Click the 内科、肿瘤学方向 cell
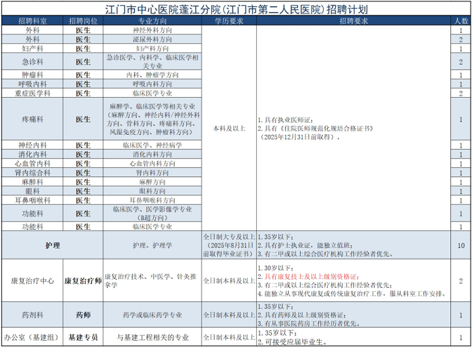This screenshot has width=472, height=347. 152,75
